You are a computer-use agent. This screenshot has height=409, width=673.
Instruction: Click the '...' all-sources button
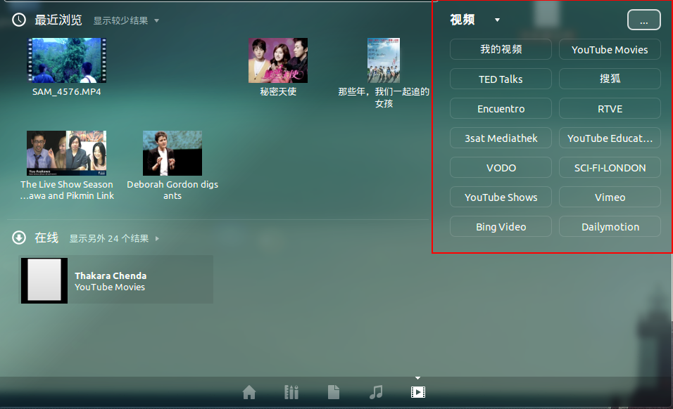point(644,20)
